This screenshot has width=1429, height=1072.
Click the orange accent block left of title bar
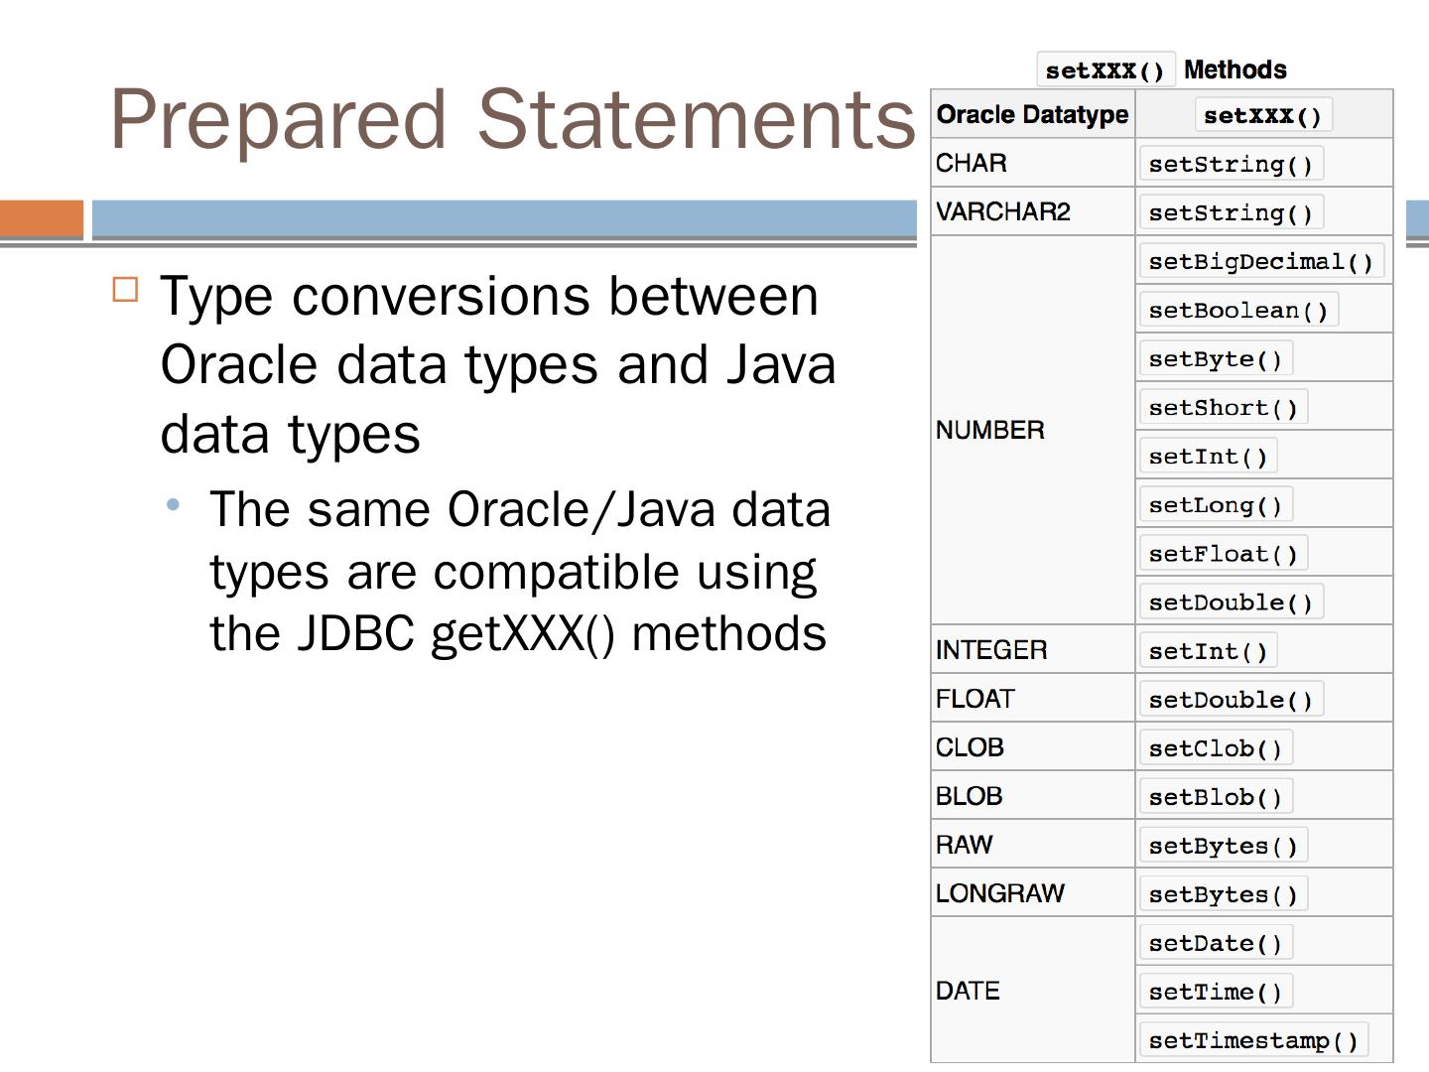point(42,218)
